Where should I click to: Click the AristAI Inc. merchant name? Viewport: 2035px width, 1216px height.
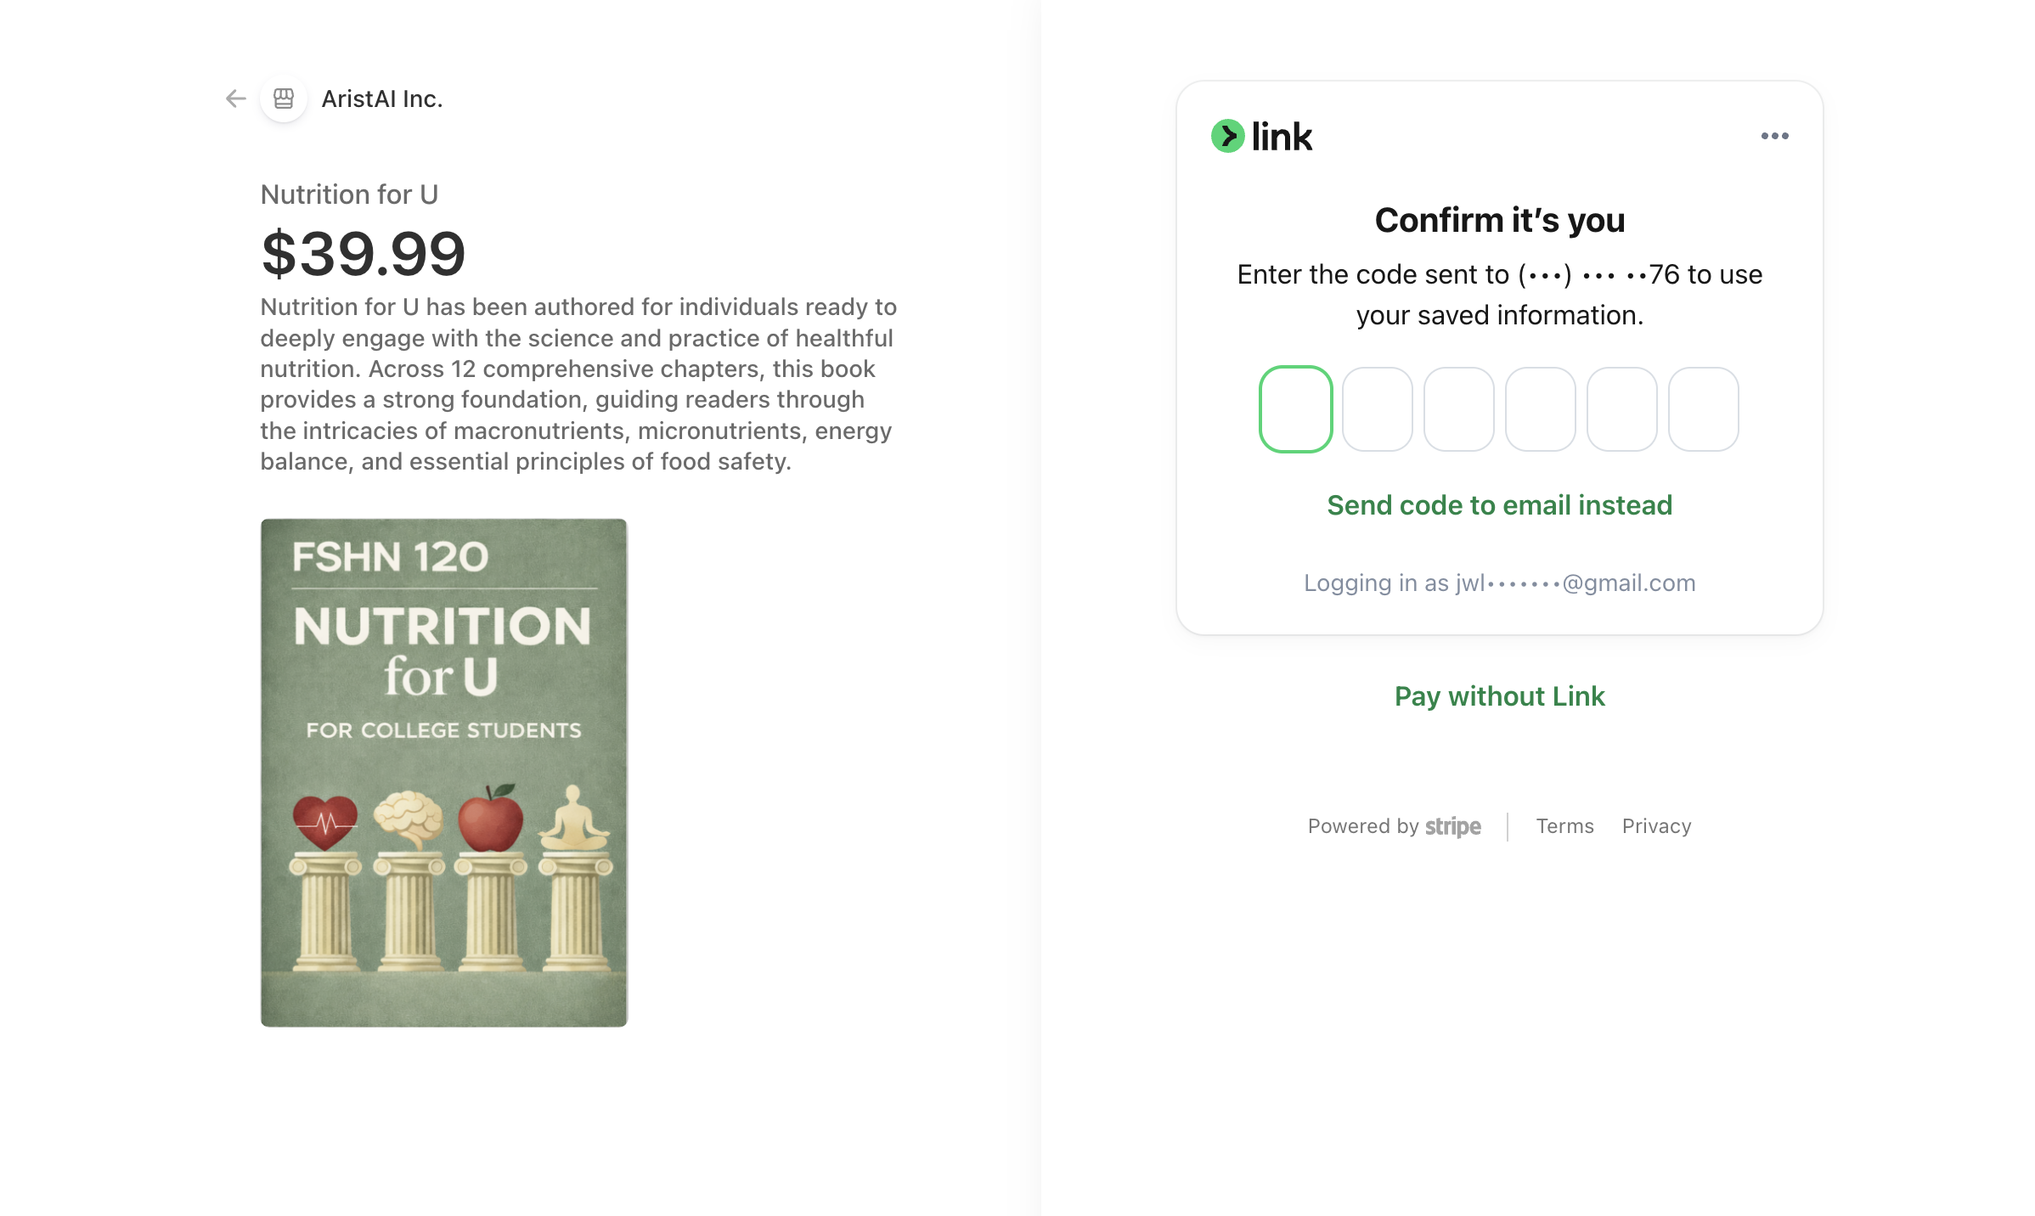point(381,99)
